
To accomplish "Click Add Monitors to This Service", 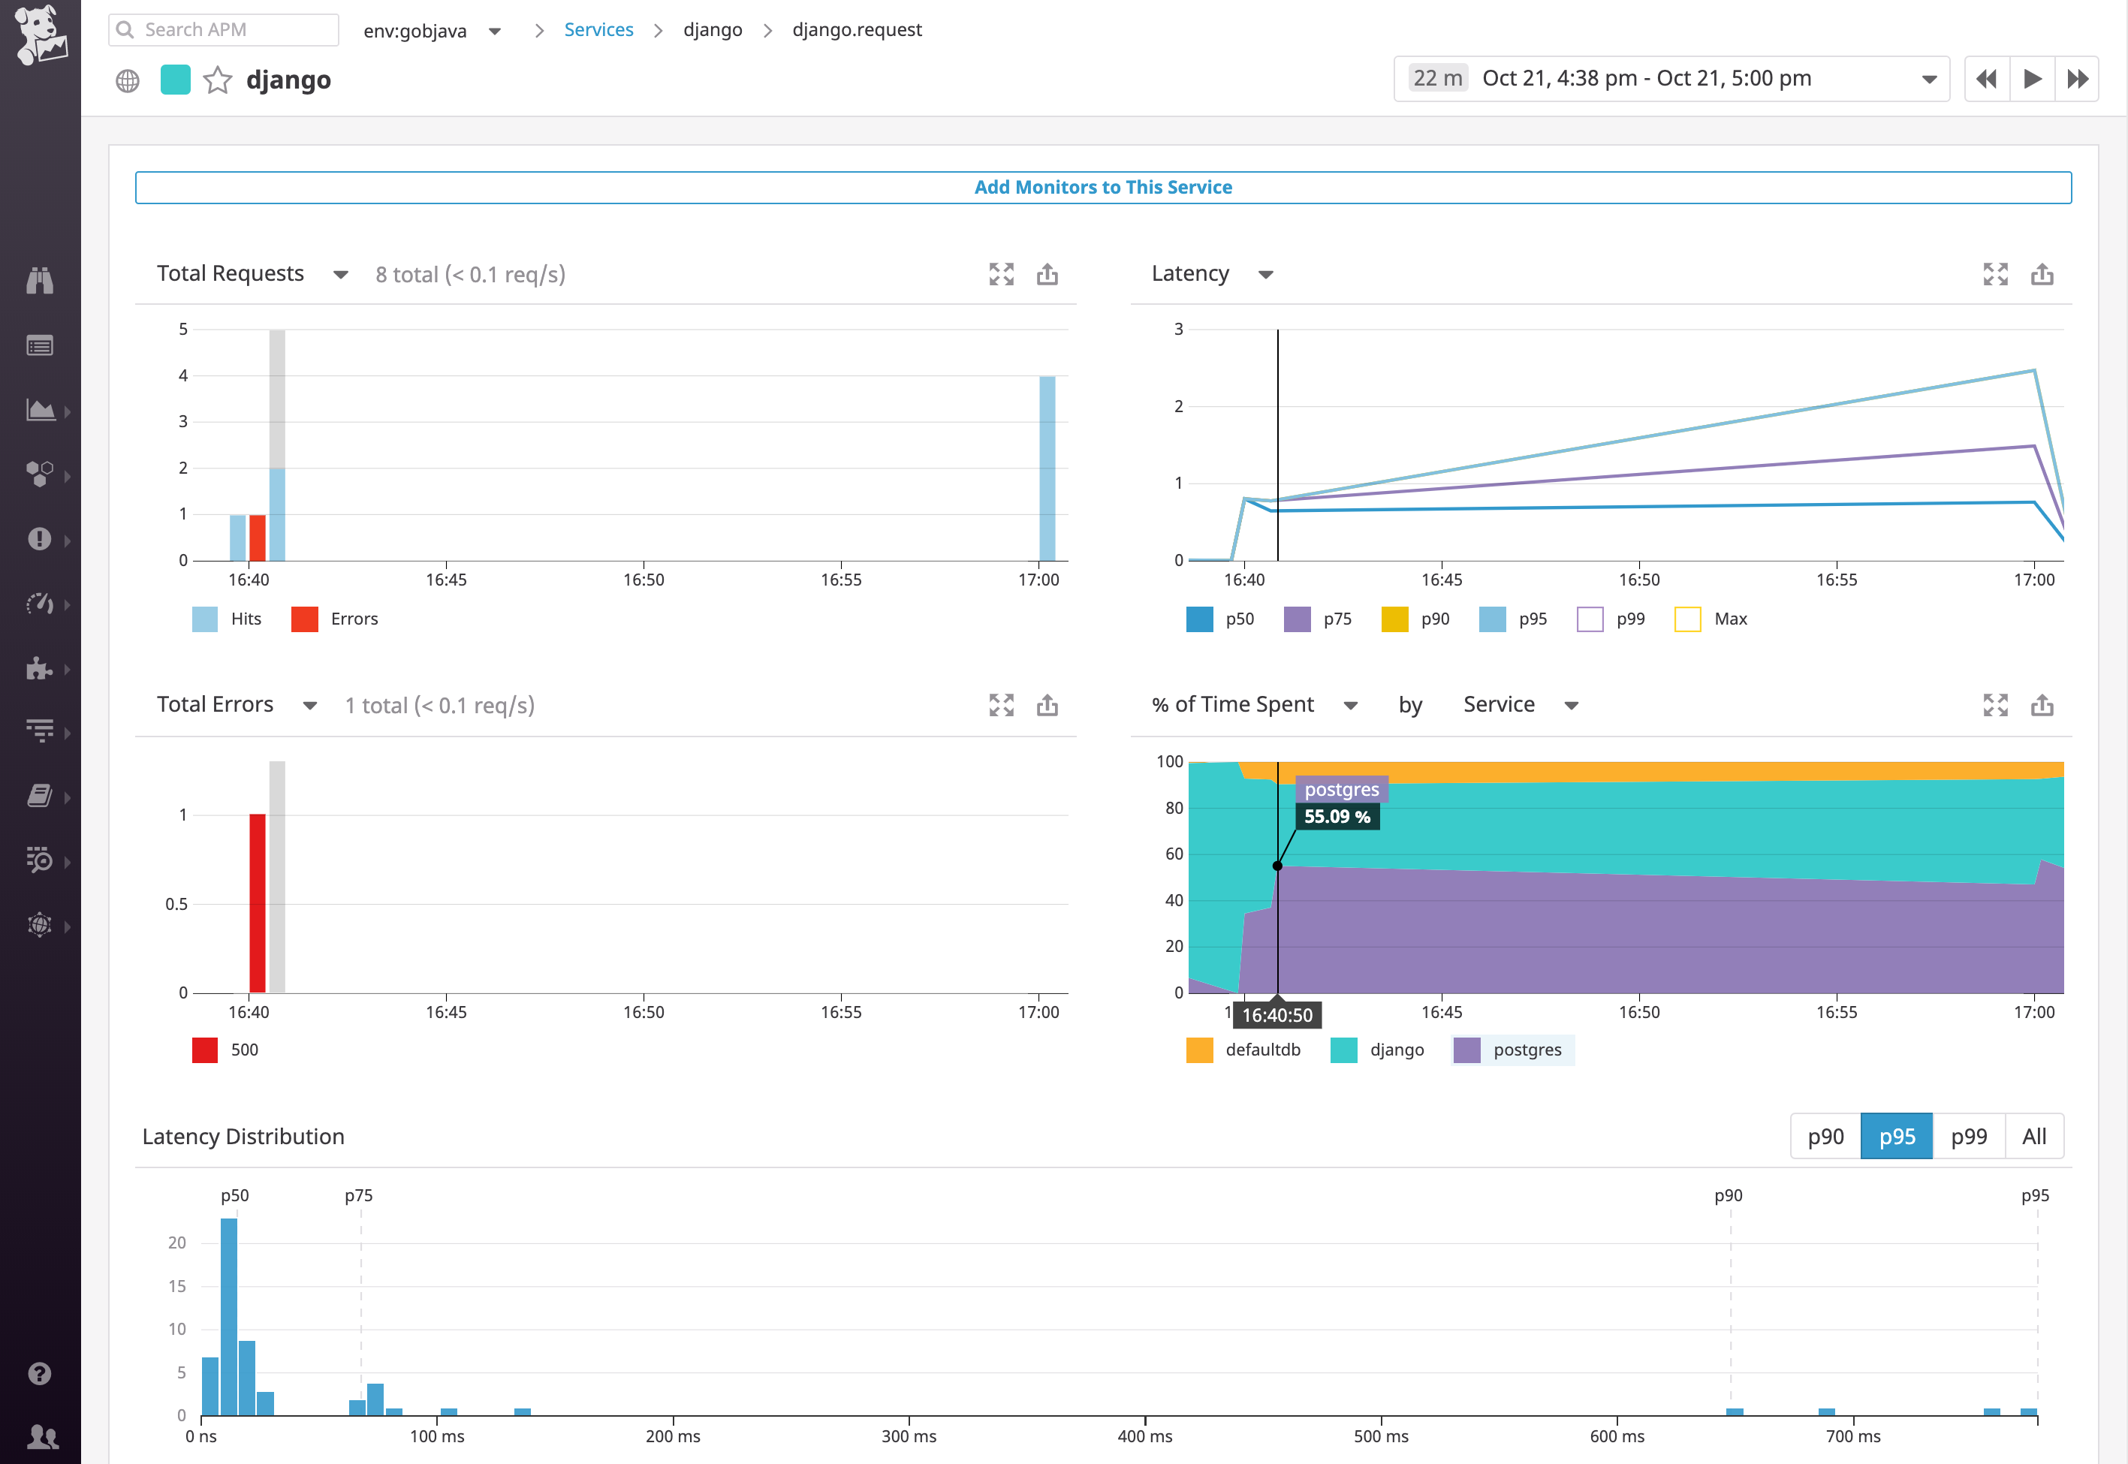I will click(1104, 187).
